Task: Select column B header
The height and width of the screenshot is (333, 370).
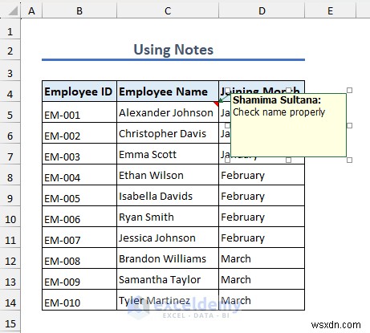Action: point(79,11)
